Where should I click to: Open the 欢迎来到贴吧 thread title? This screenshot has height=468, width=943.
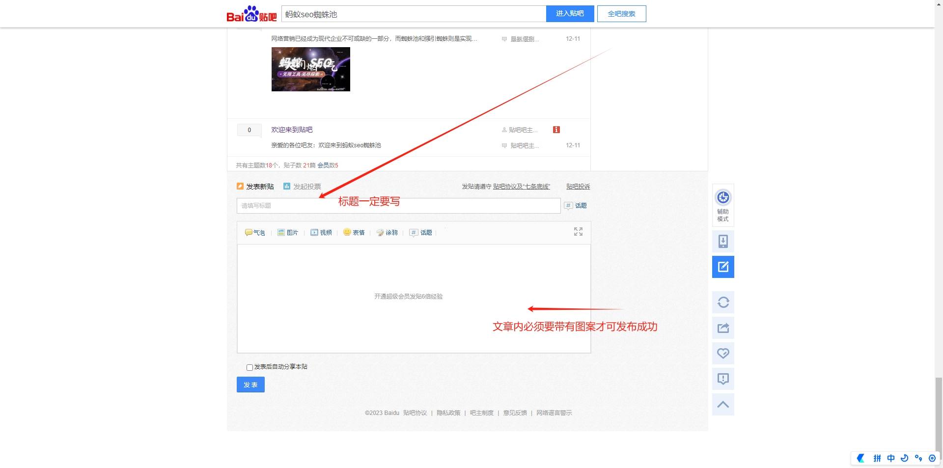click(292, 130)
